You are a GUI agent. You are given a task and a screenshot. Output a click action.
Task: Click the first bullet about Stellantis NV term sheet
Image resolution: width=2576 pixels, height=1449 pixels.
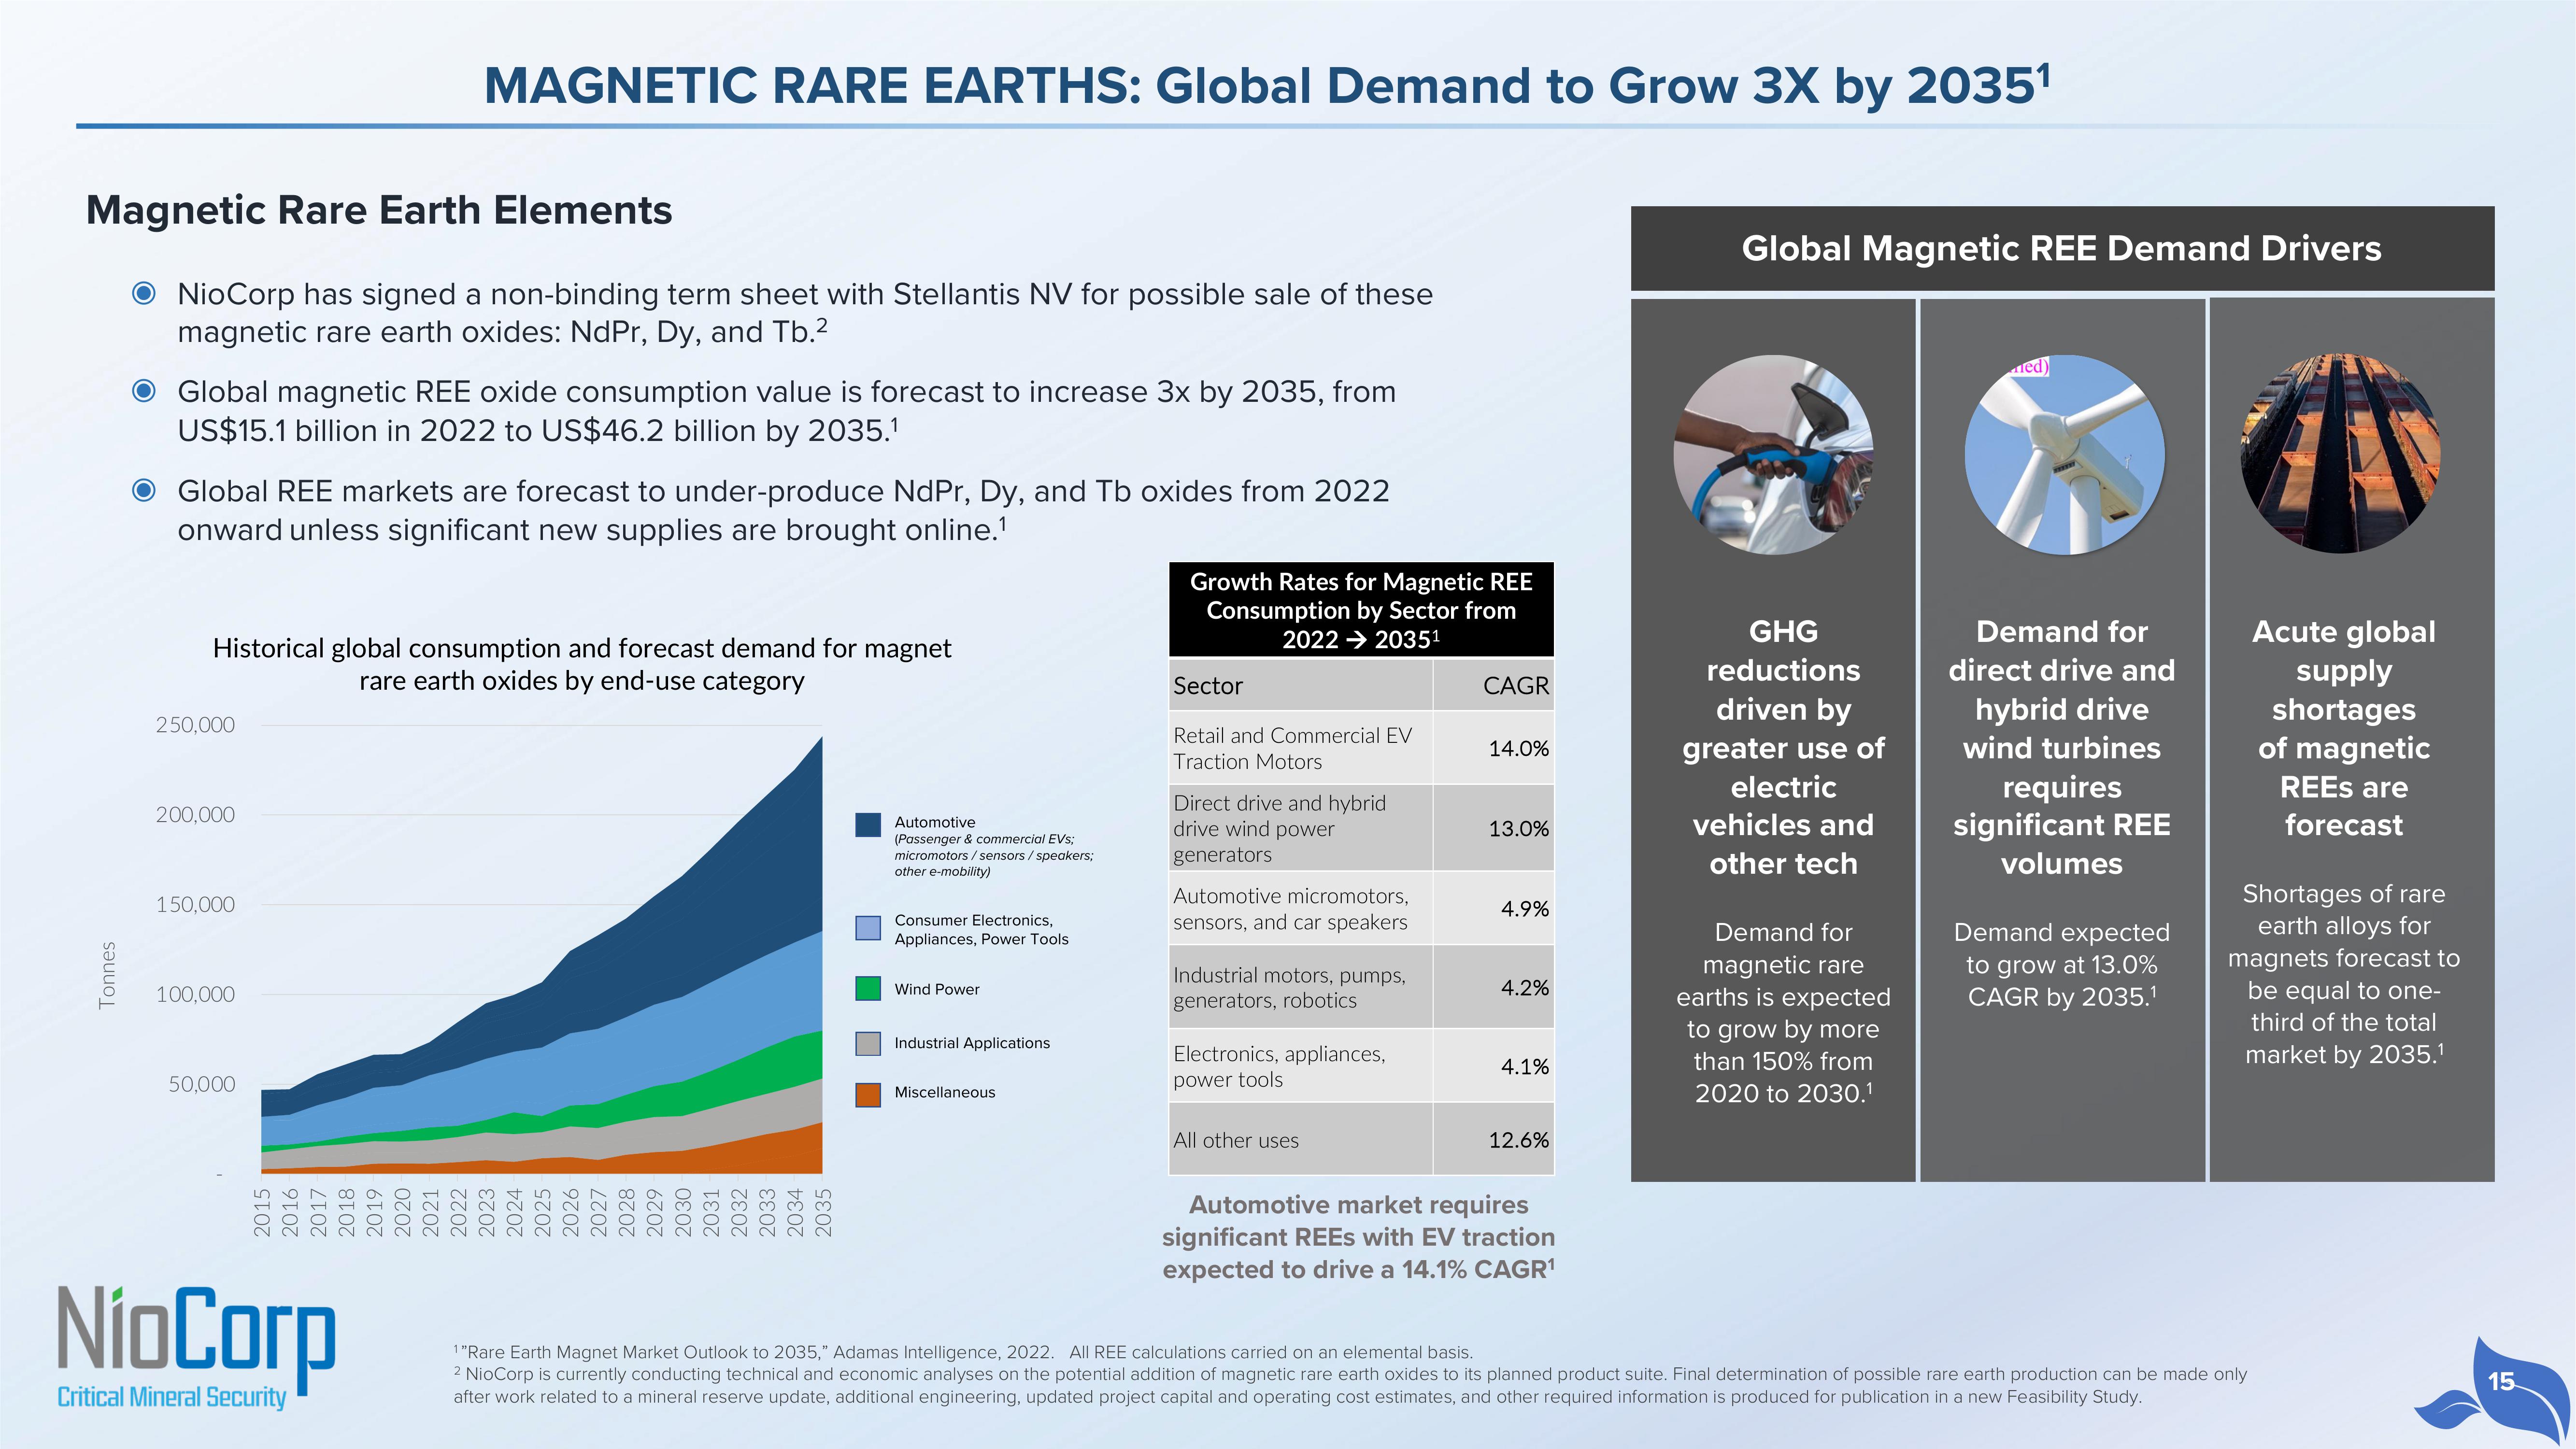tap(805, 313)
